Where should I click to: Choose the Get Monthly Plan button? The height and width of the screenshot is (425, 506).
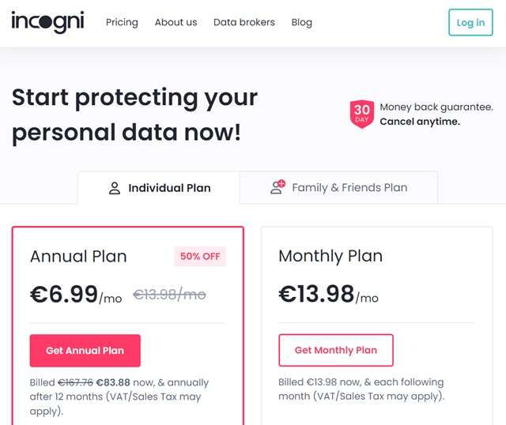(x=335, y=351)
